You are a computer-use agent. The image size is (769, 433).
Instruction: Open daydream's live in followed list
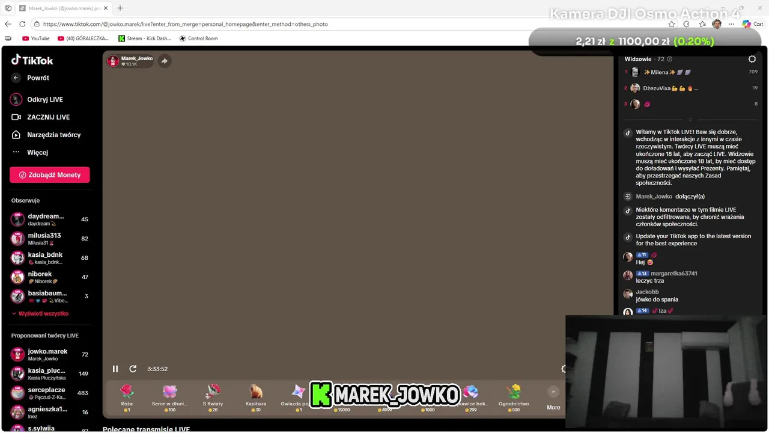49,220
